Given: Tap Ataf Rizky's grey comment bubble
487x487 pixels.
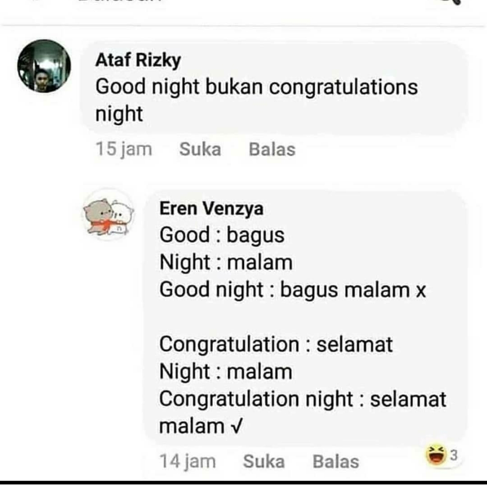Looking at the screenshot, I should click(274, 88).
